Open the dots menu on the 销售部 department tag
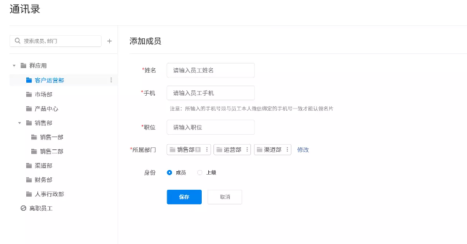Image resolution: width=467 pixels, height=244 pixels. 207,150
